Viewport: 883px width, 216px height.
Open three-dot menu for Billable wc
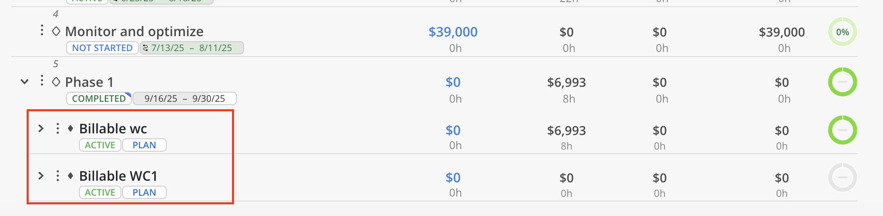tap(58, 128)
